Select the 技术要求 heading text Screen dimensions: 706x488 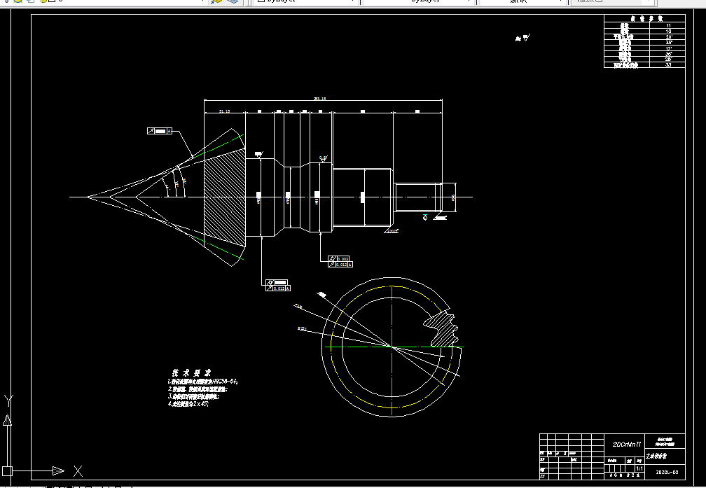point(191,373)
